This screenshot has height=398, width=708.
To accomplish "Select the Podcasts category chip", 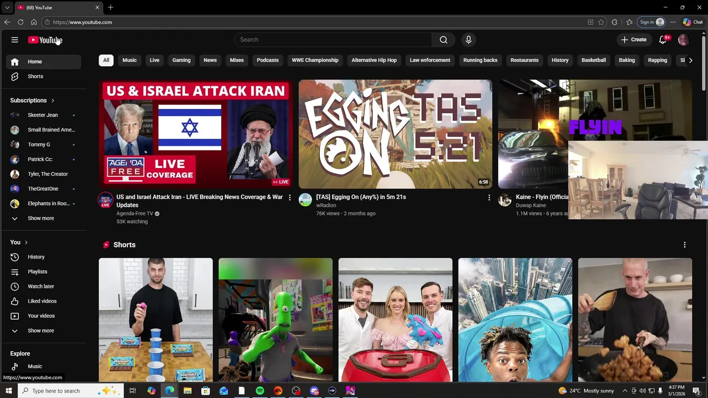I will pos(268,60).
